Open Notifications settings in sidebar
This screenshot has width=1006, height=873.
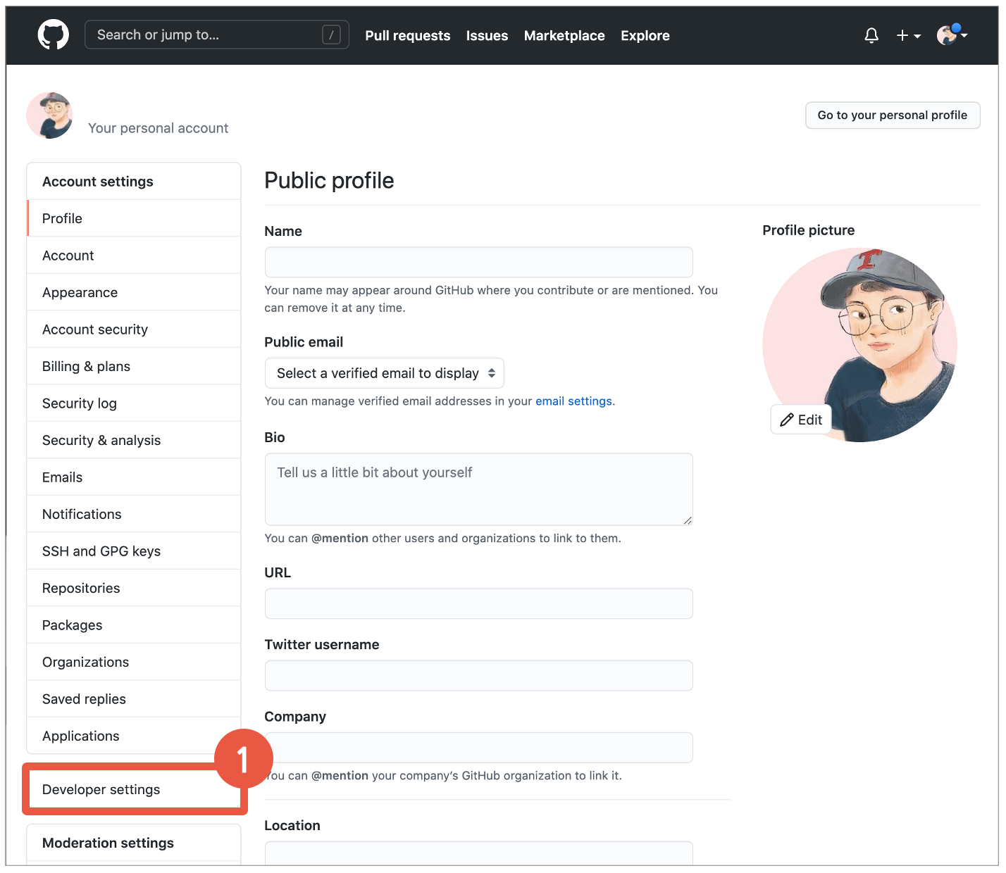(134, 514)
